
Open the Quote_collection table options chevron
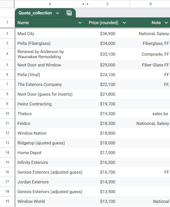[x=57, y=13]
